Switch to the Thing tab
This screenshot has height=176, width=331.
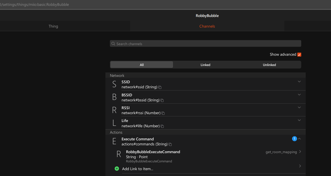coord(53,26)
